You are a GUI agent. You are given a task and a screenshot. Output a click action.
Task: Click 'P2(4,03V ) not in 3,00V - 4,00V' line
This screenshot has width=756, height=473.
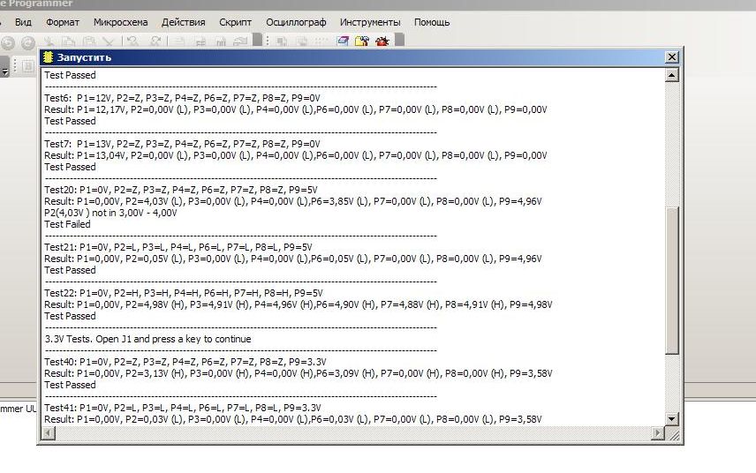(x=110, y=213)
